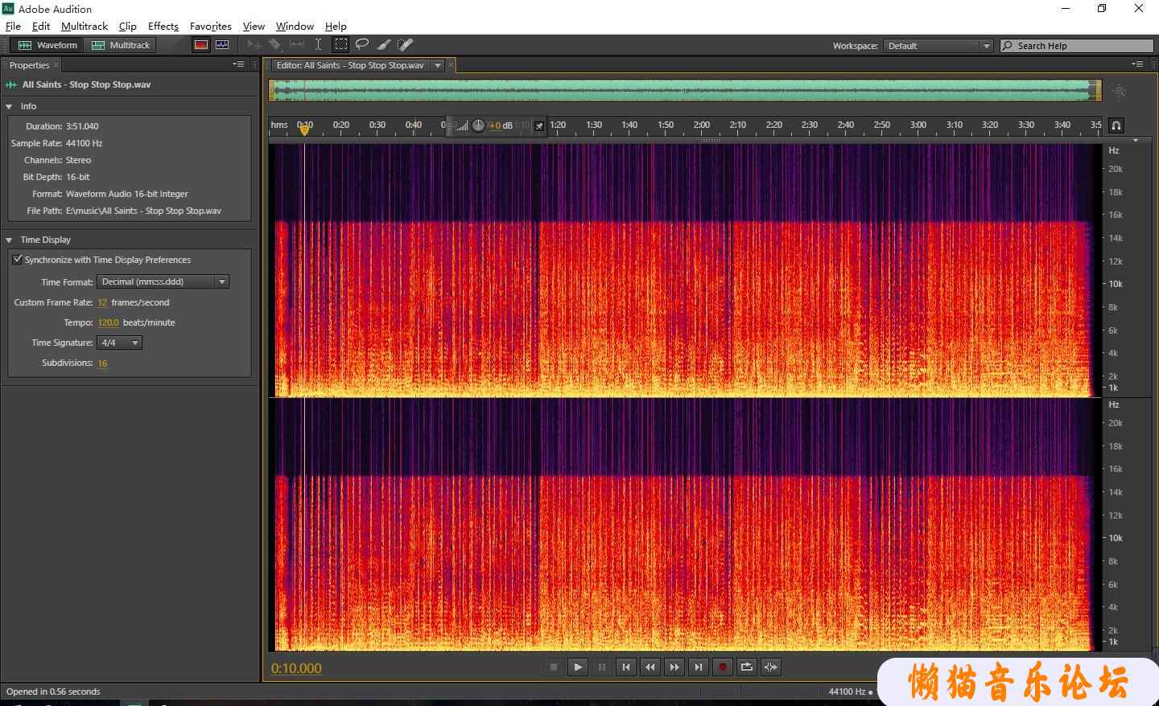
Task: Open the Time Format dropdown
Action: tap(163, 281)
